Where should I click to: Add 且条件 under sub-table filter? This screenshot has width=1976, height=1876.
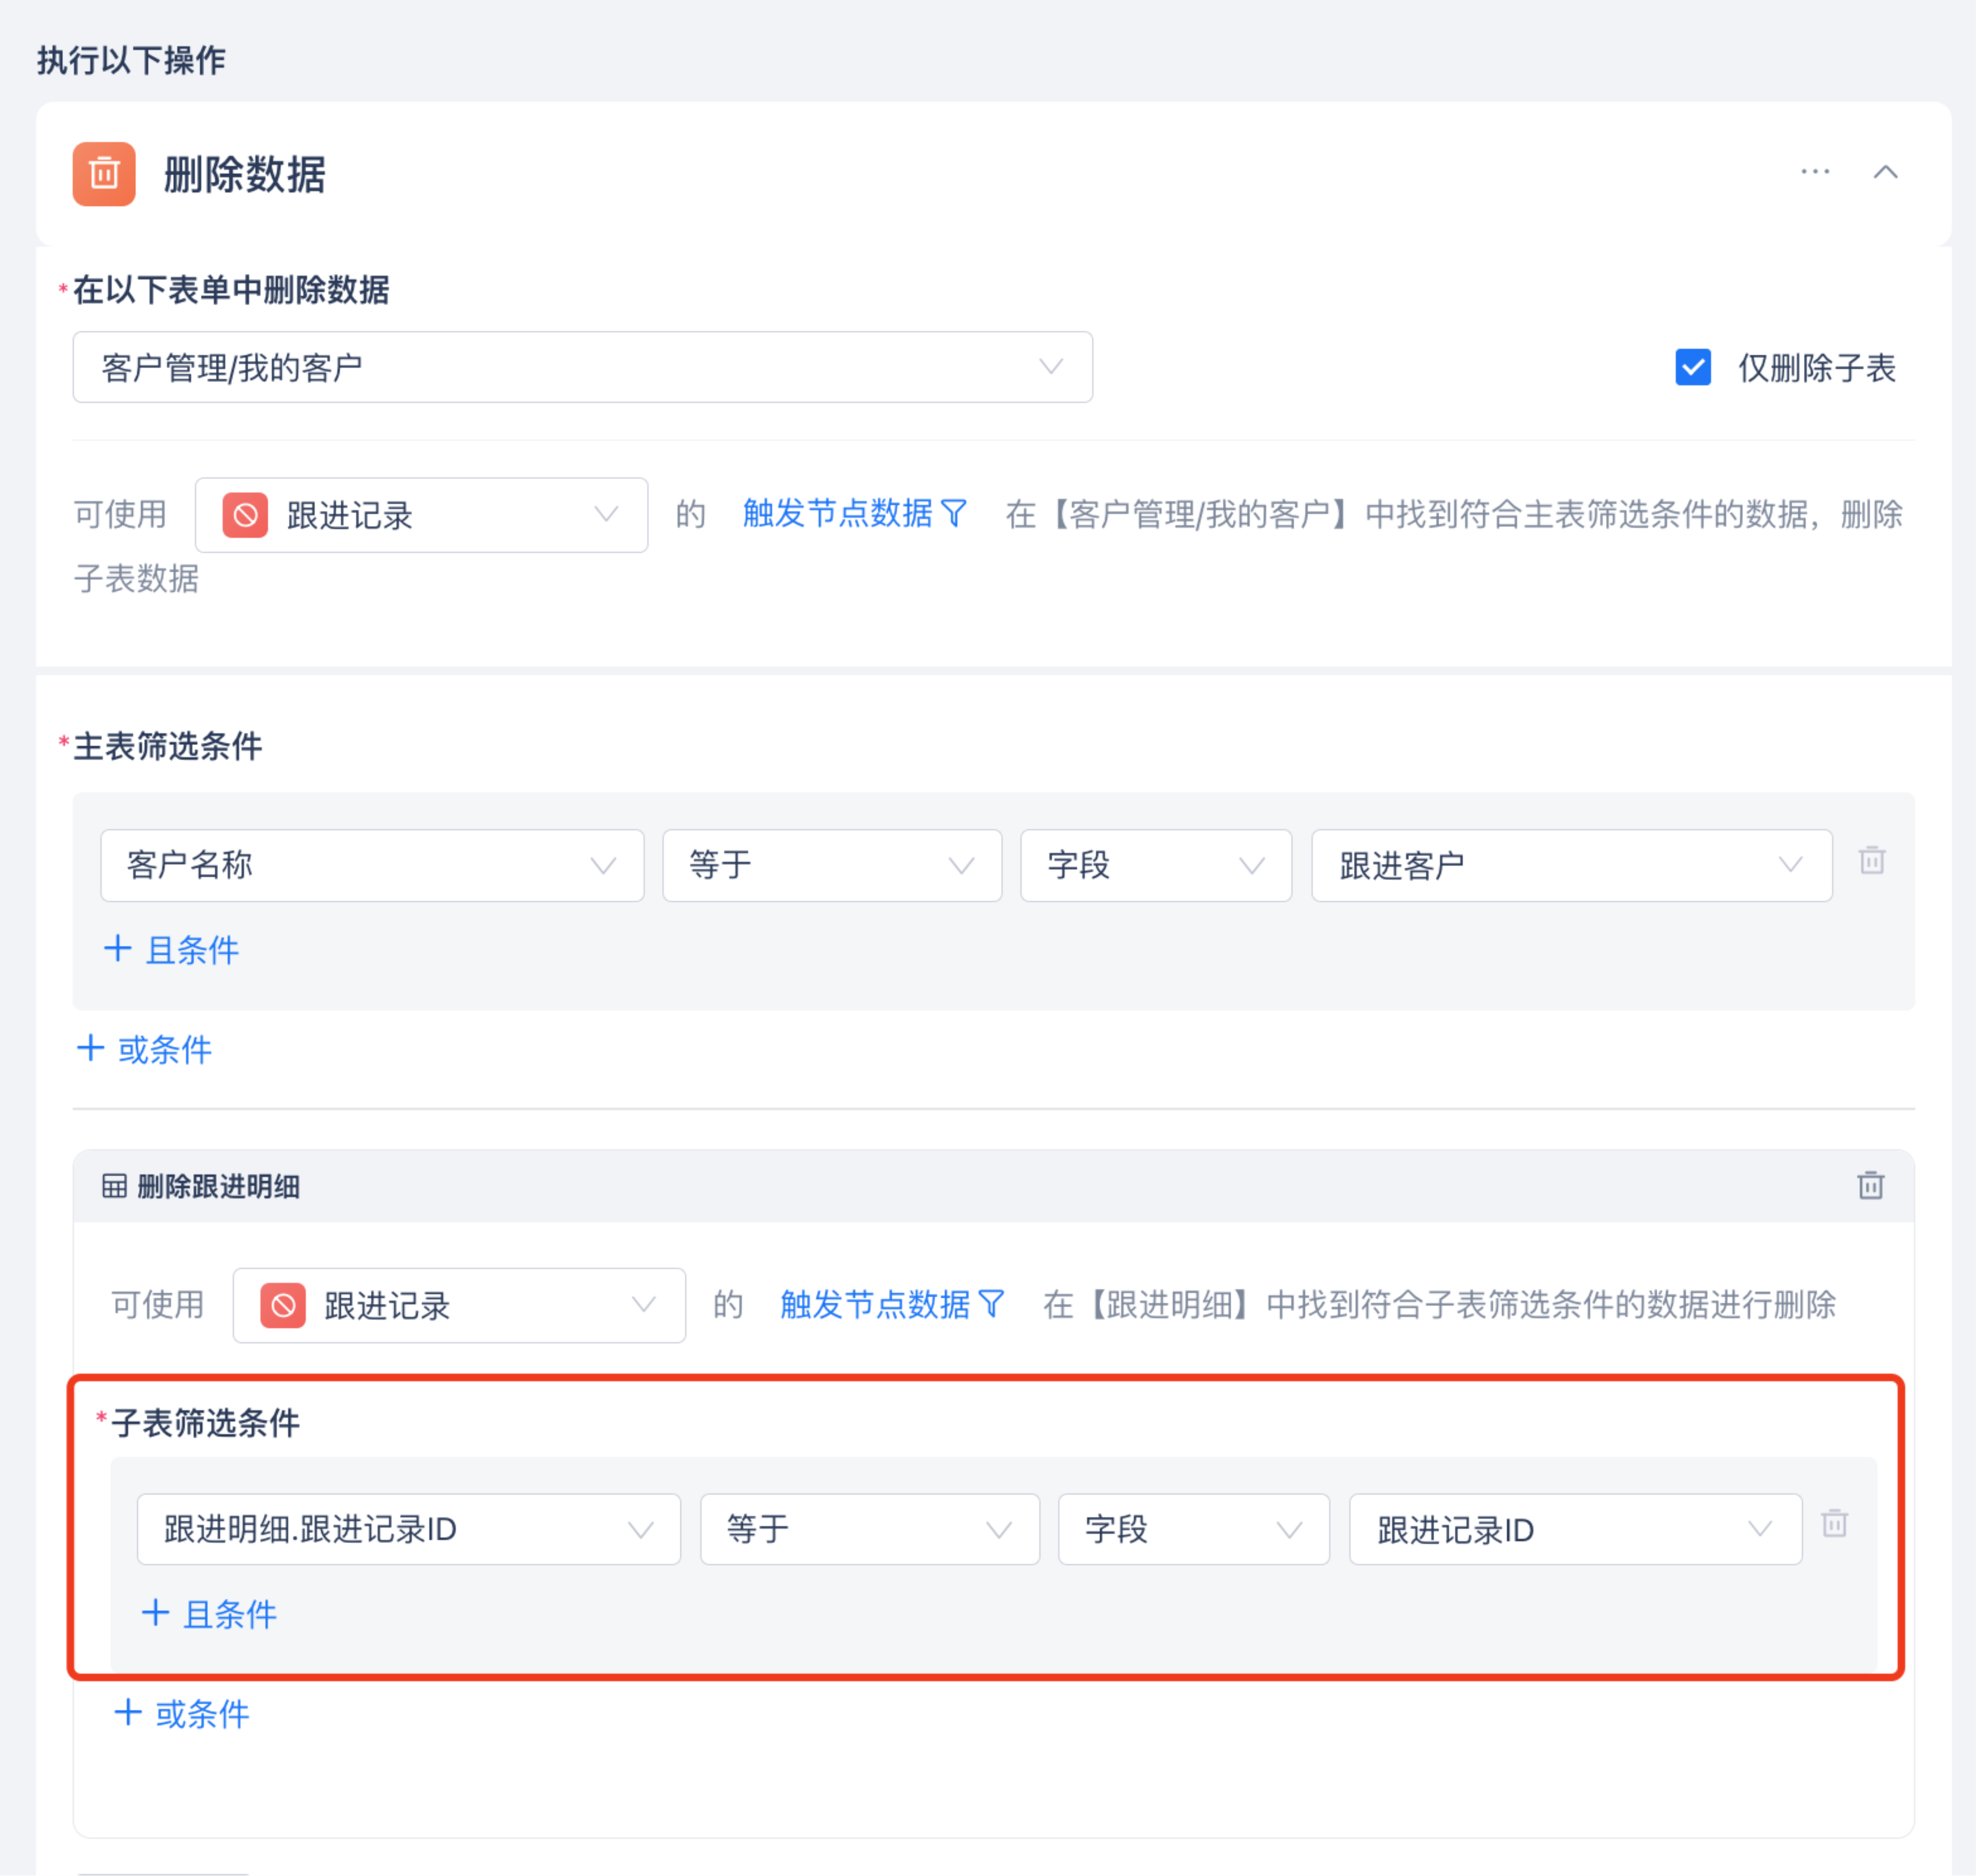[x=209, y=1613]
